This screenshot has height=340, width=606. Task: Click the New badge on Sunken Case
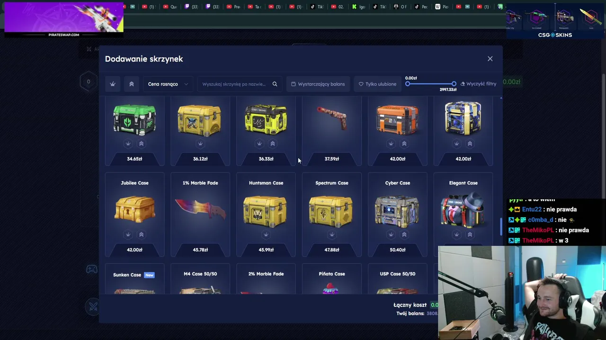(149, 275)
